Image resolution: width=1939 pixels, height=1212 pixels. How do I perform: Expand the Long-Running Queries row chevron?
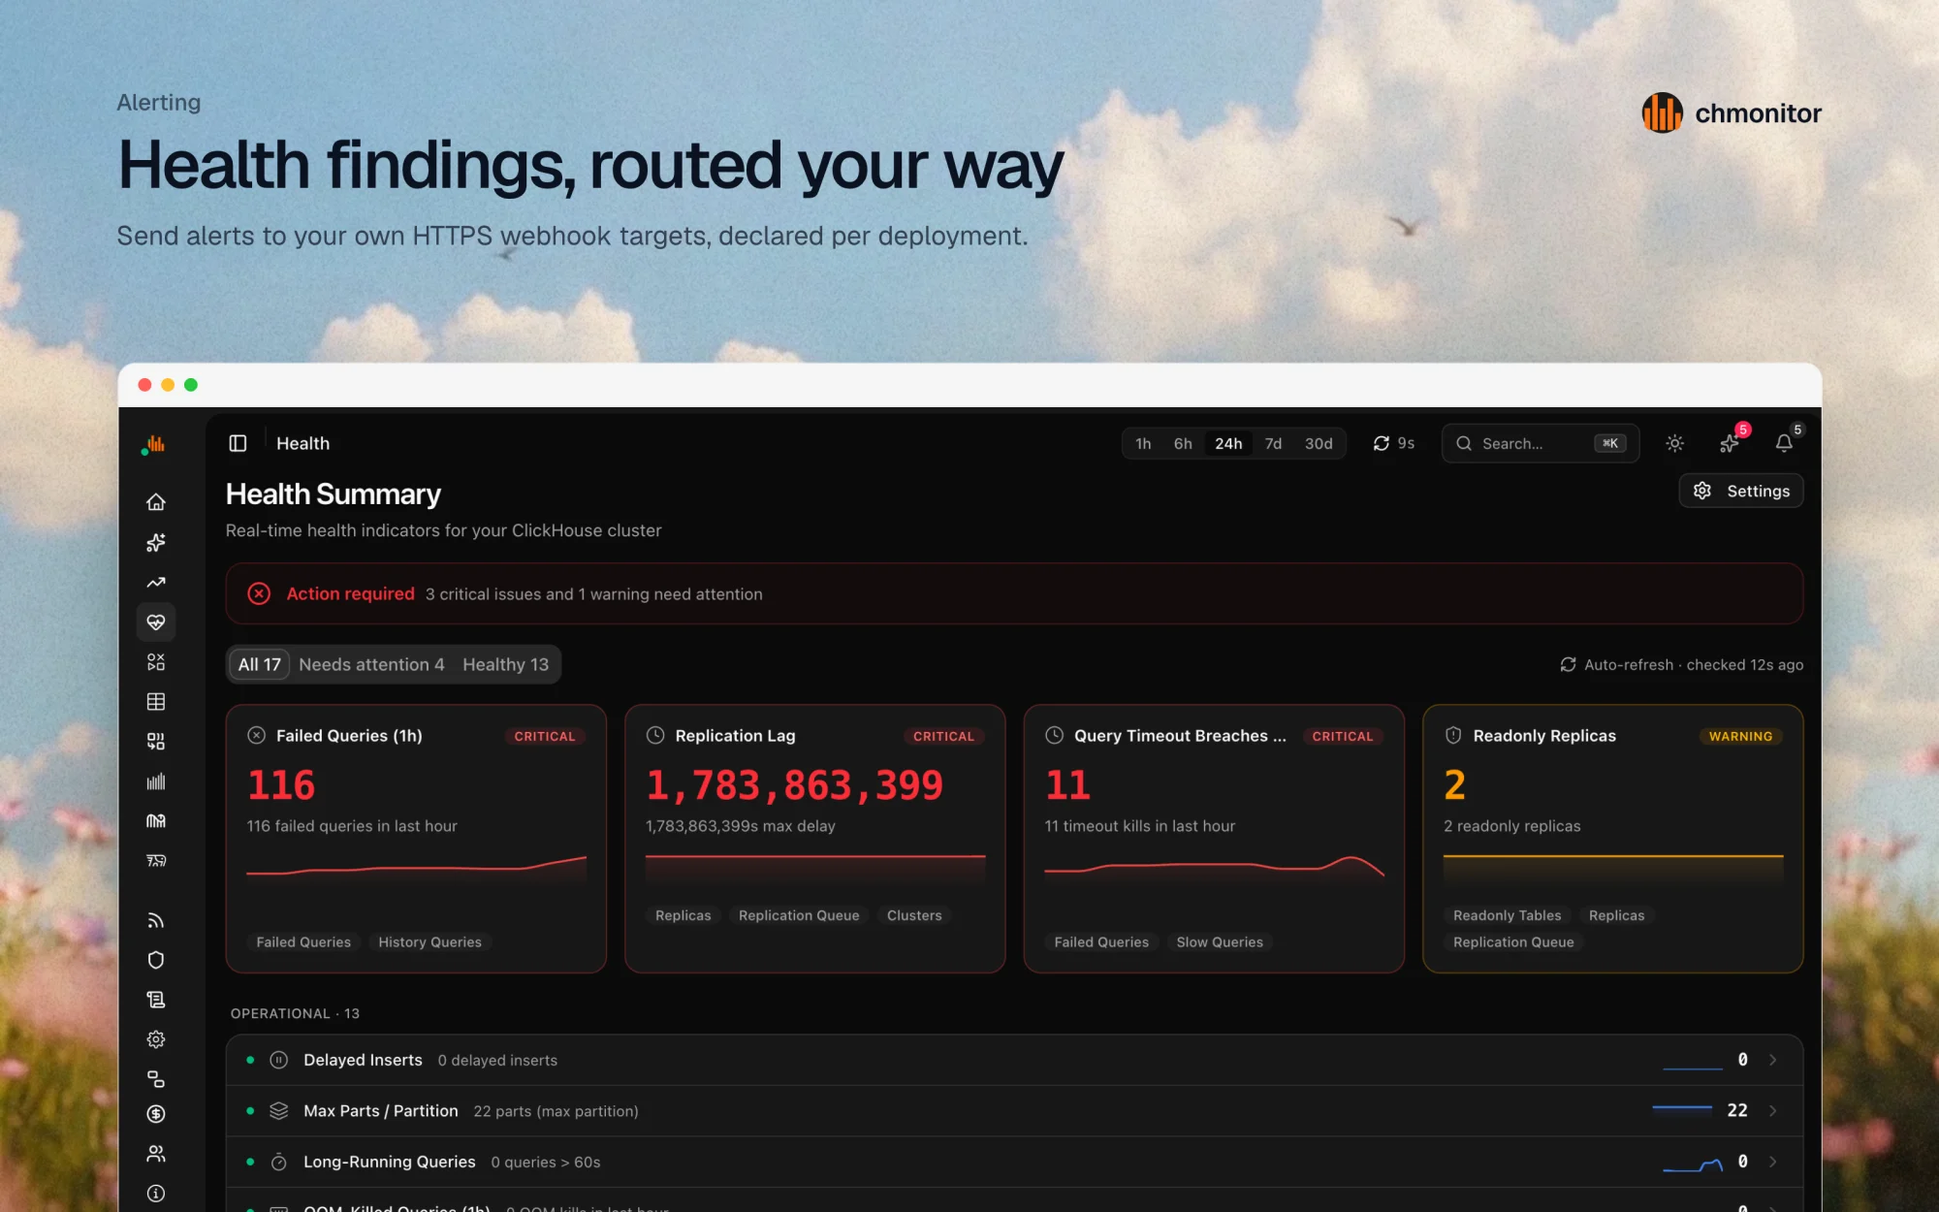point(1772,1162)
